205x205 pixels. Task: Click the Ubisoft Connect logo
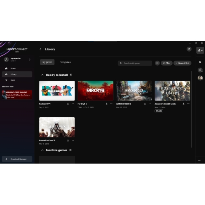[x=17, y=50]
